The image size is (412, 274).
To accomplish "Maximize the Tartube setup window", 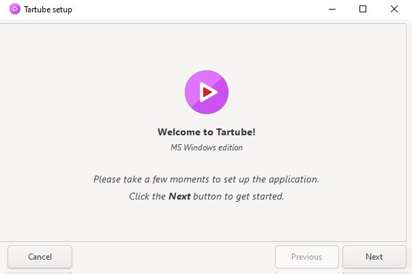I will pos(363,9).
